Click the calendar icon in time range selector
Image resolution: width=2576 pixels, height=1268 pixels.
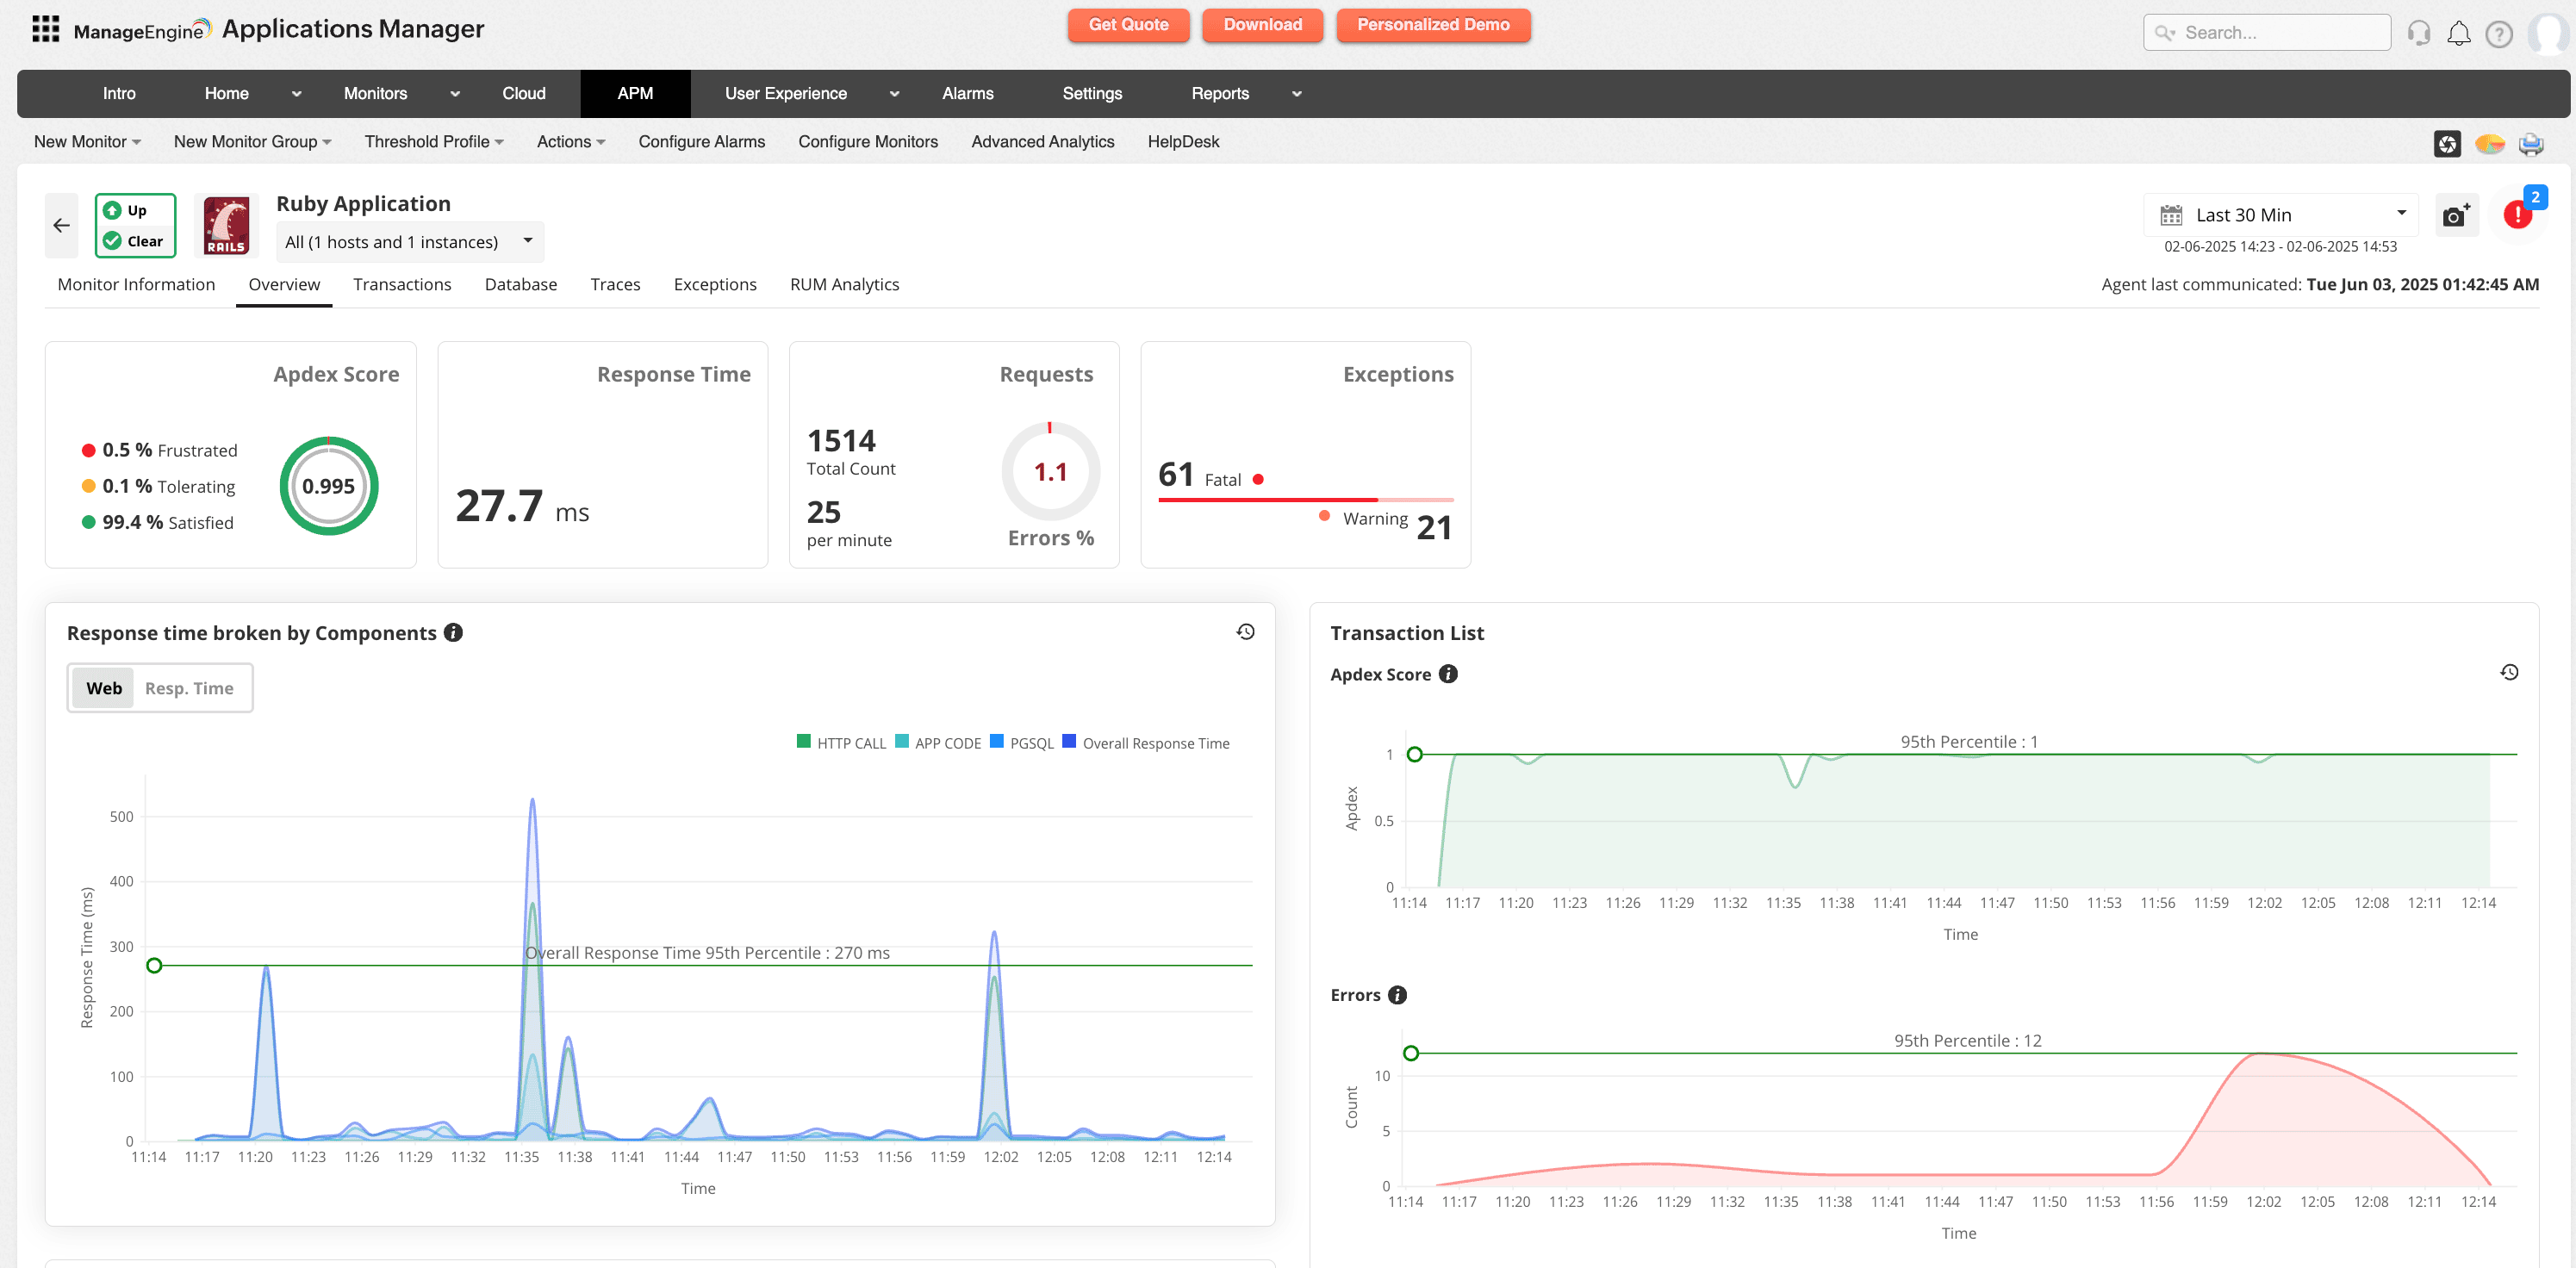coord(2170,215)
